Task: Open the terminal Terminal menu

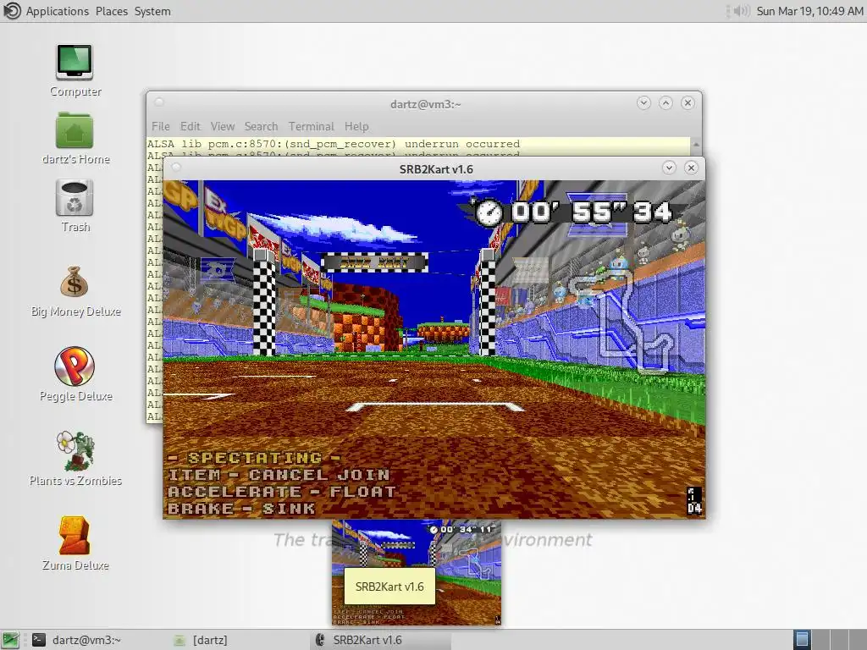Action: pyautogui.click(x=312, y=127)
